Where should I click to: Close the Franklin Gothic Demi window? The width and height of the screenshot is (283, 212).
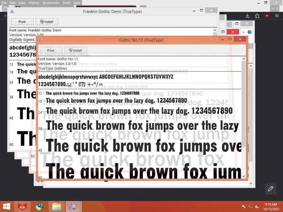click(x=211, y=10)
